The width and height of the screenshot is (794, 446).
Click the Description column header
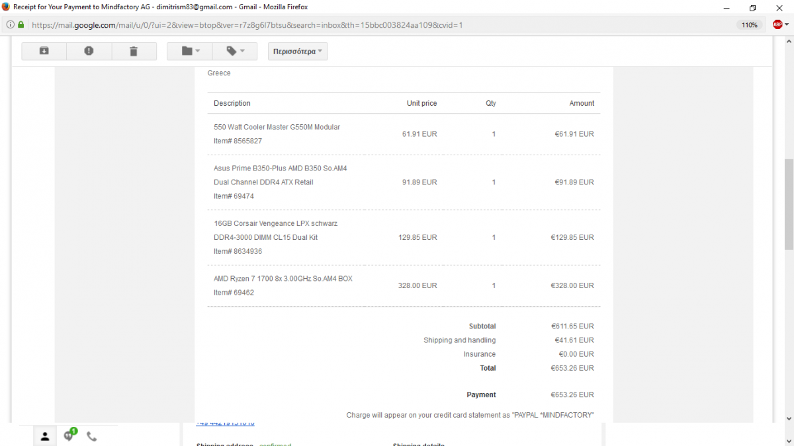(x=232, y=103)
